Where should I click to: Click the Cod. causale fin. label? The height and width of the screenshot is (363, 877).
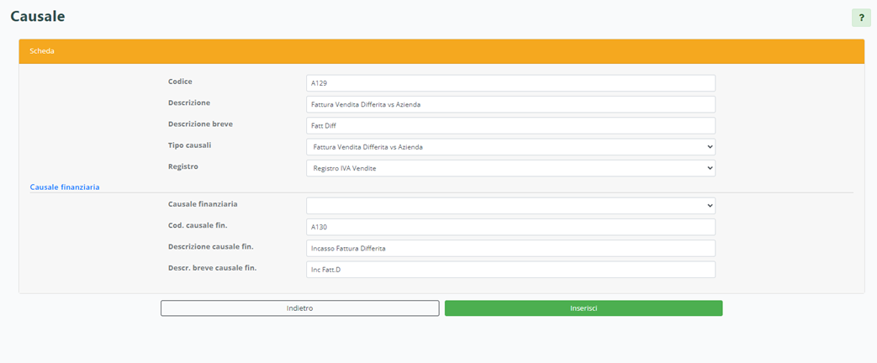(x=198, y=225)
